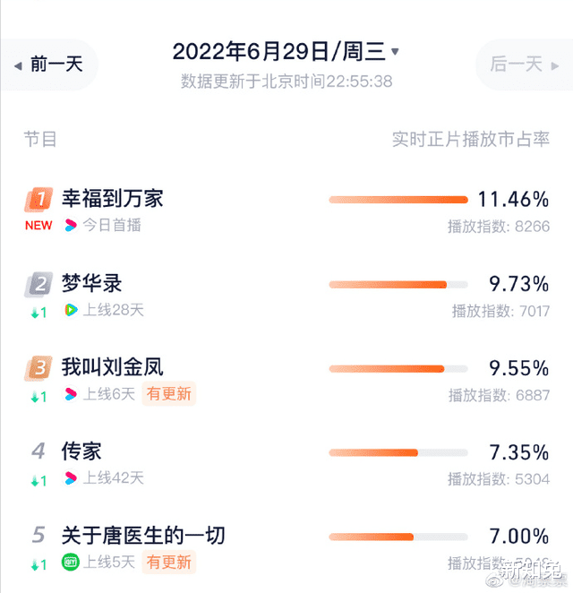
Task: Click the rank 2 silver badge icon
Action: [38, 285]
